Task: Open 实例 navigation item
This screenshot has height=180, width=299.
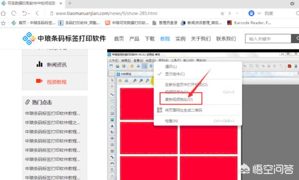Action: click(x=180, y=39)
